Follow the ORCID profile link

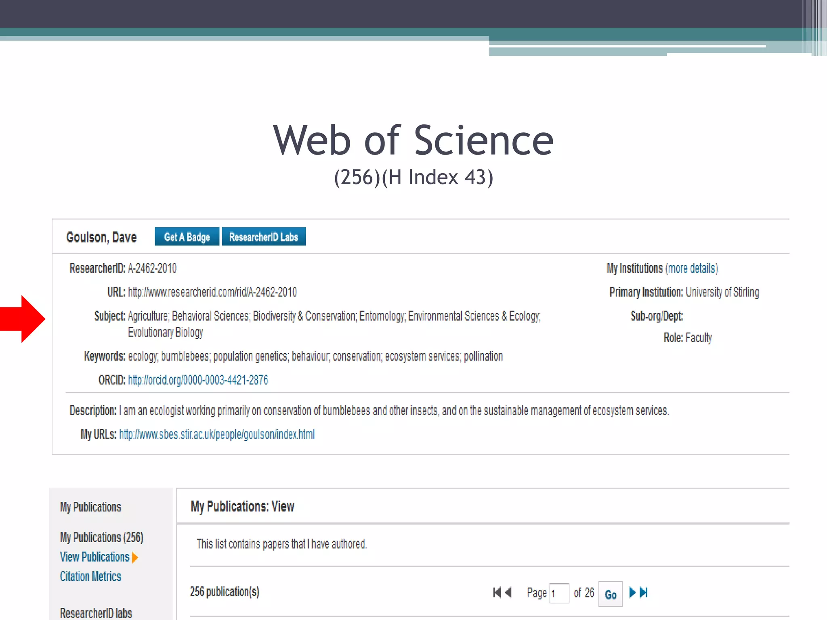[x=198, y=380]
